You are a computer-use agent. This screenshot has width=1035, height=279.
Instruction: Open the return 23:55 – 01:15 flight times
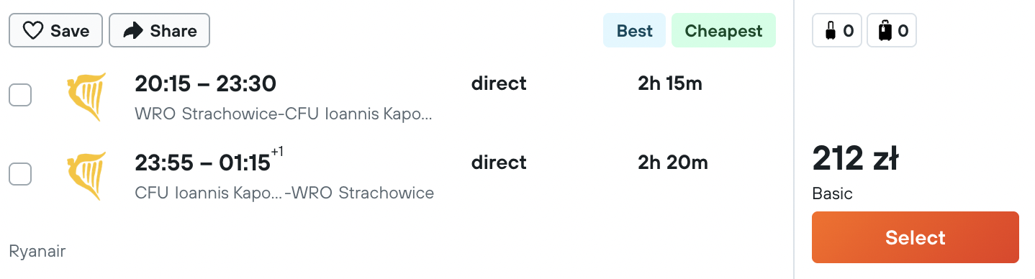tap(202, 163)
